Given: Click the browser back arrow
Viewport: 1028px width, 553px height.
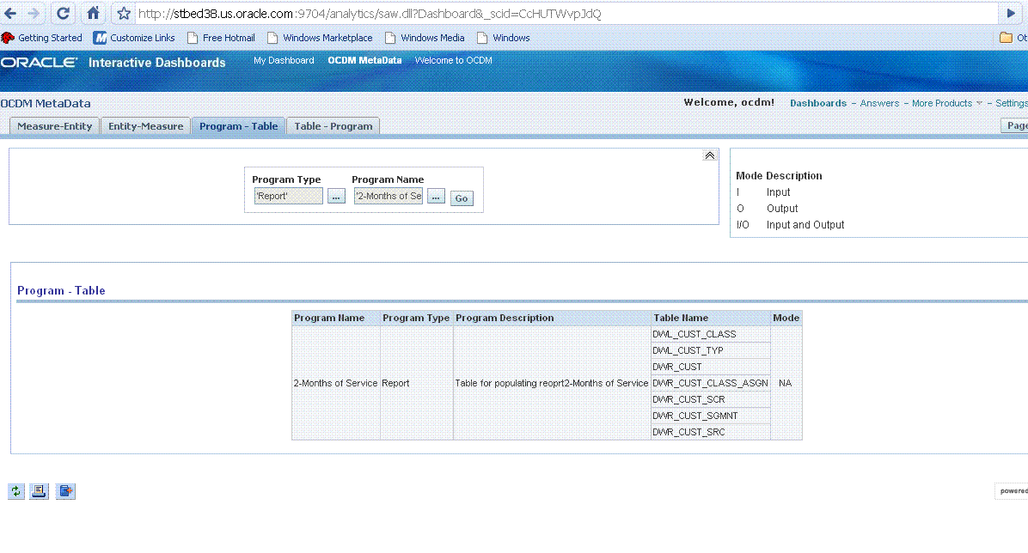Looking at the screenshot, I should click(x=10, y=13).
